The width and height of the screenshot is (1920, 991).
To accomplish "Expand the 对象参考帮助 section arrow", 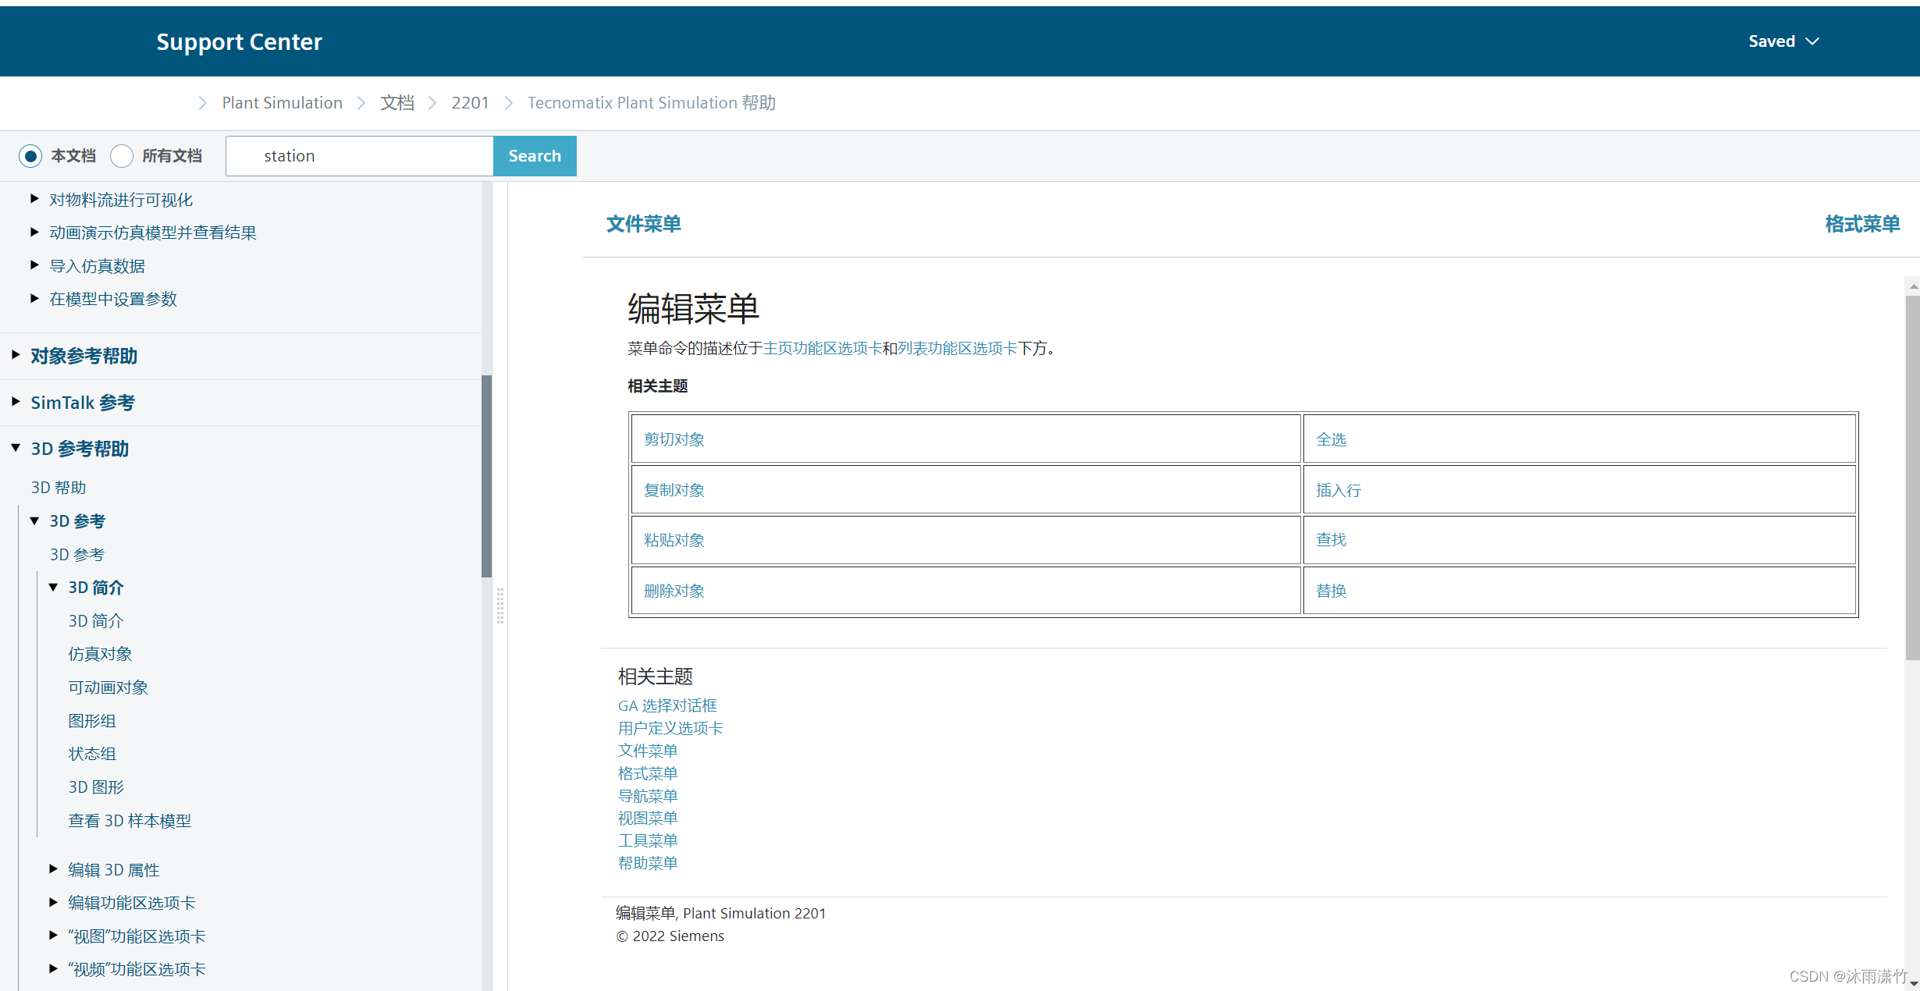I will coord(16,355).
